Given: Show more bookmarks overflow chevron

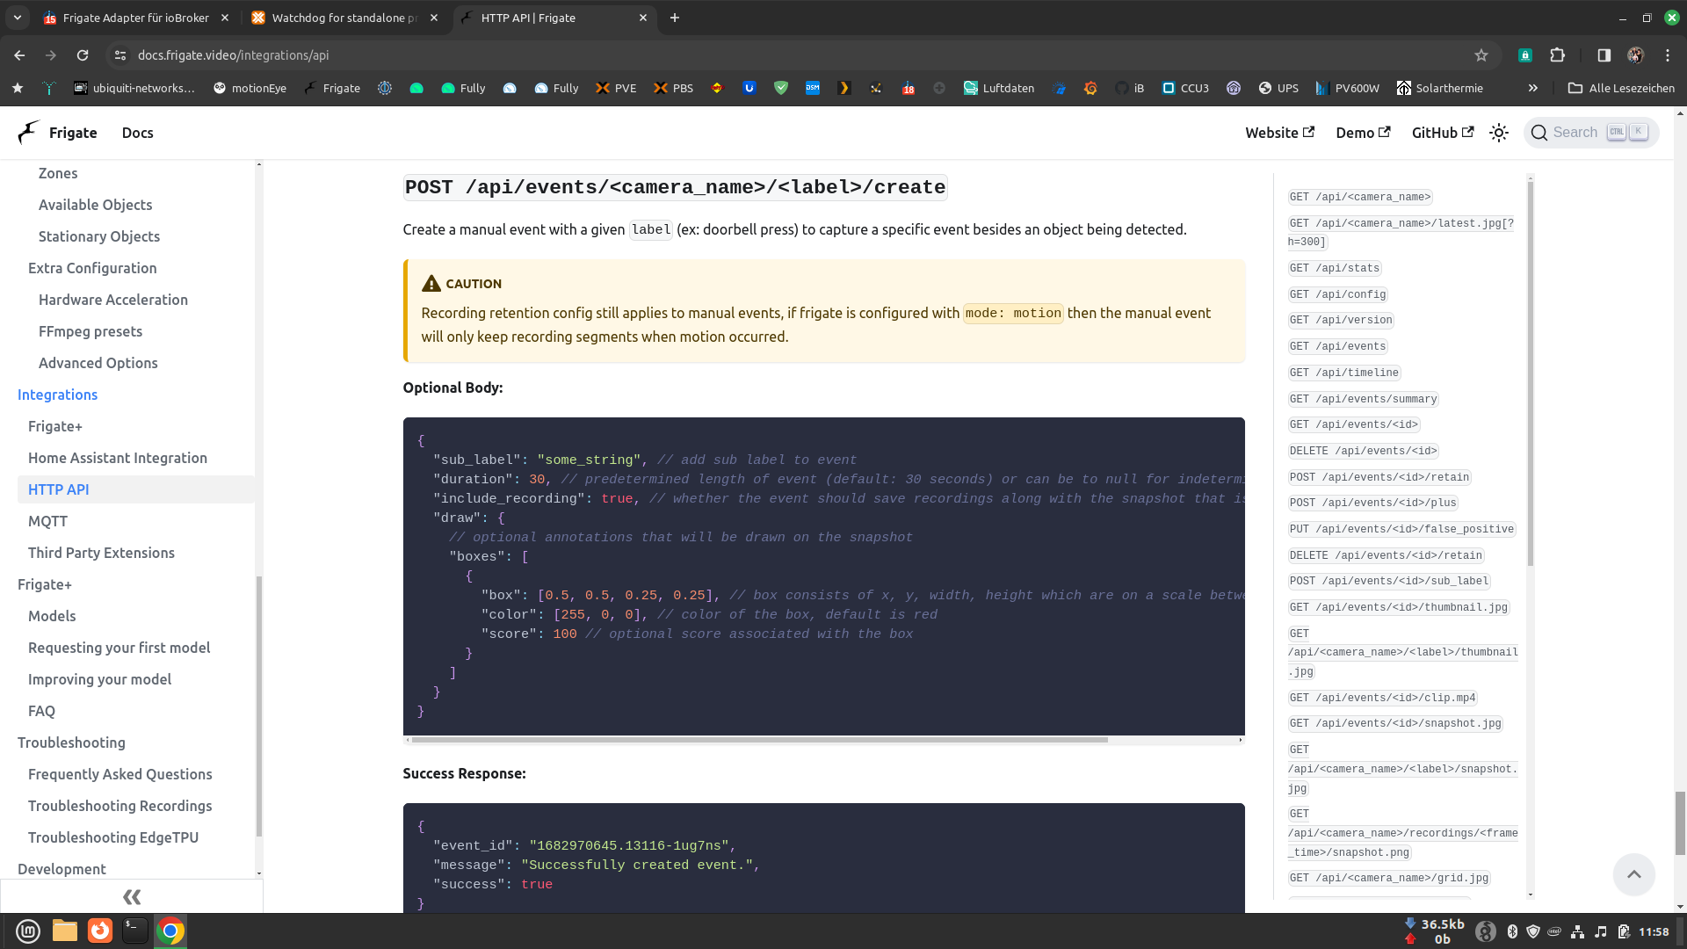Looking at the screenshot, I should [x=1533, y=88].
